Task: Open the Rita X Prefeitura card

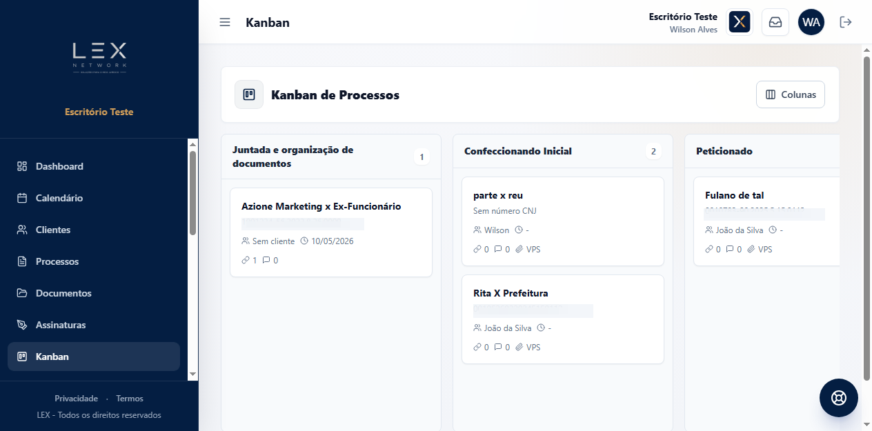Action: pyautogui.click(x=563, y=319)
